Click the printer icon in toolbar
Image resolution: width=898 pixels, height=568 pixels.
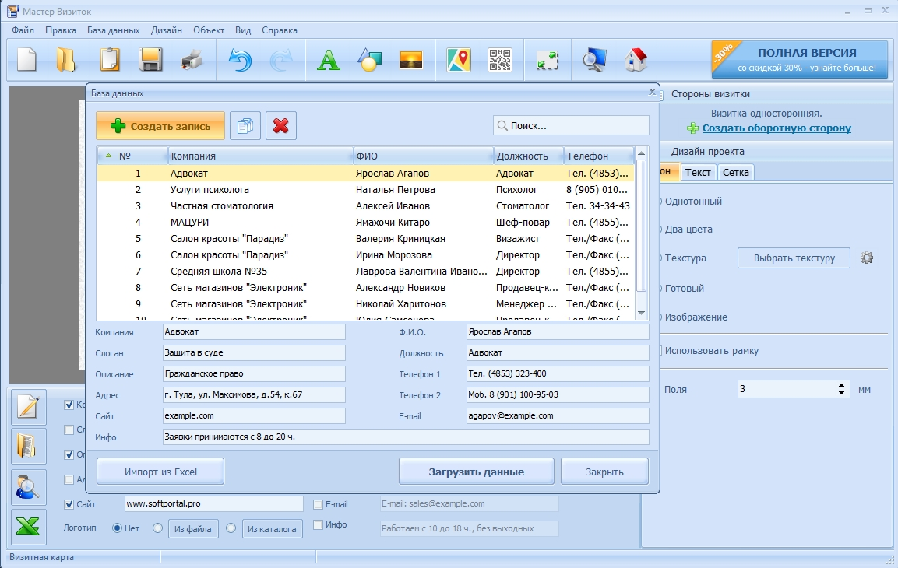(x=191, y=60)
